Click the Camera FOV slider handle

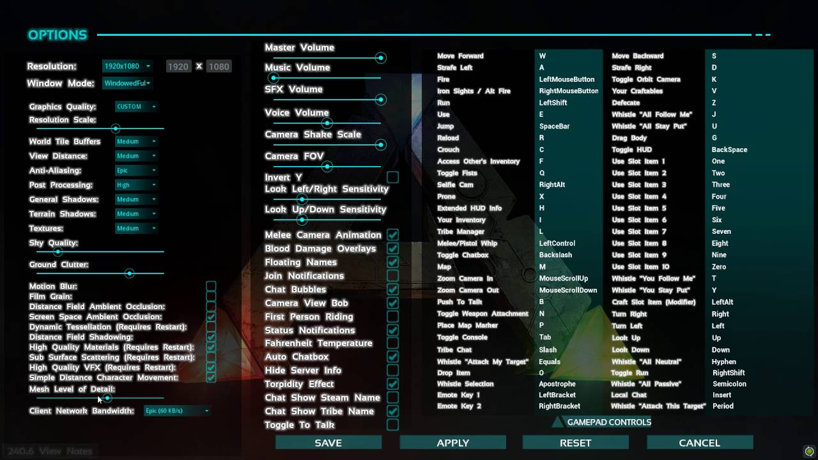(327, 167)
